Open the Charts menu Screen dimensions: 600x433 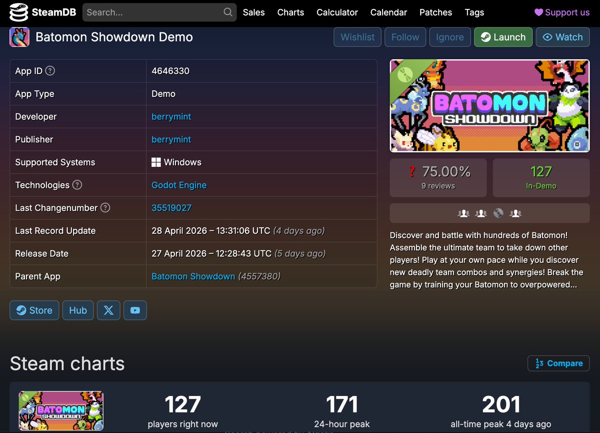[290, 12]
